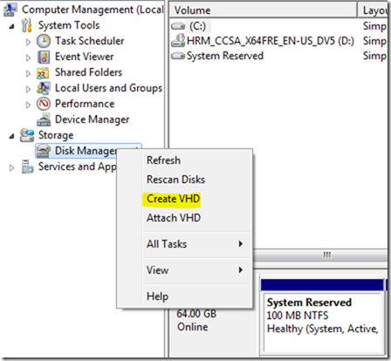
Task: Click Layout value in the D: row
Action: click(374, 41)
